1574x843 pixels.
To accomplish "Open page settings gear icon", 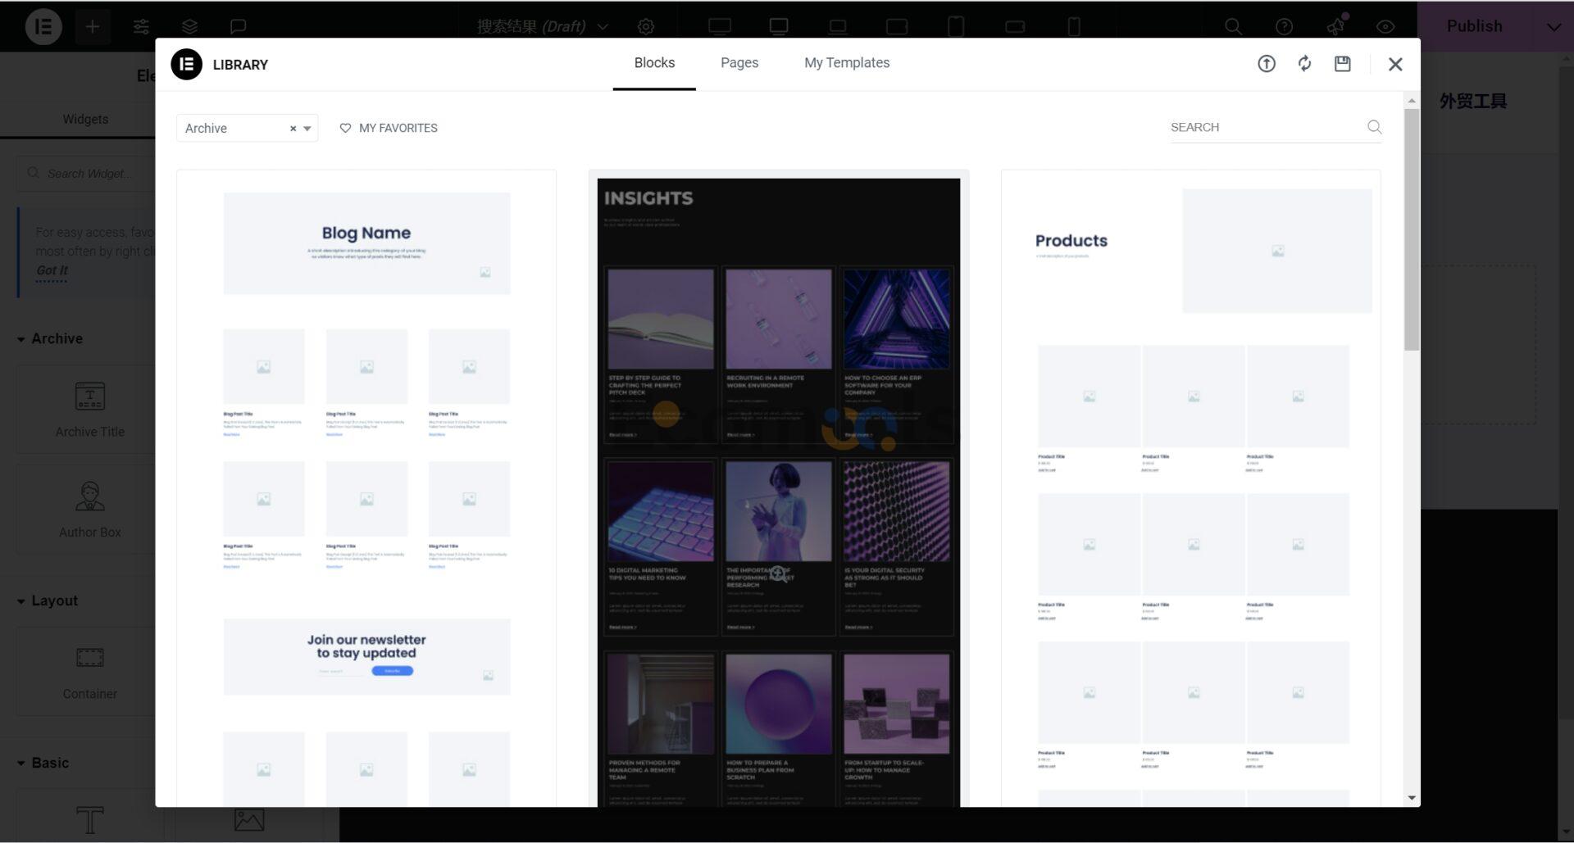I will 646,26.
